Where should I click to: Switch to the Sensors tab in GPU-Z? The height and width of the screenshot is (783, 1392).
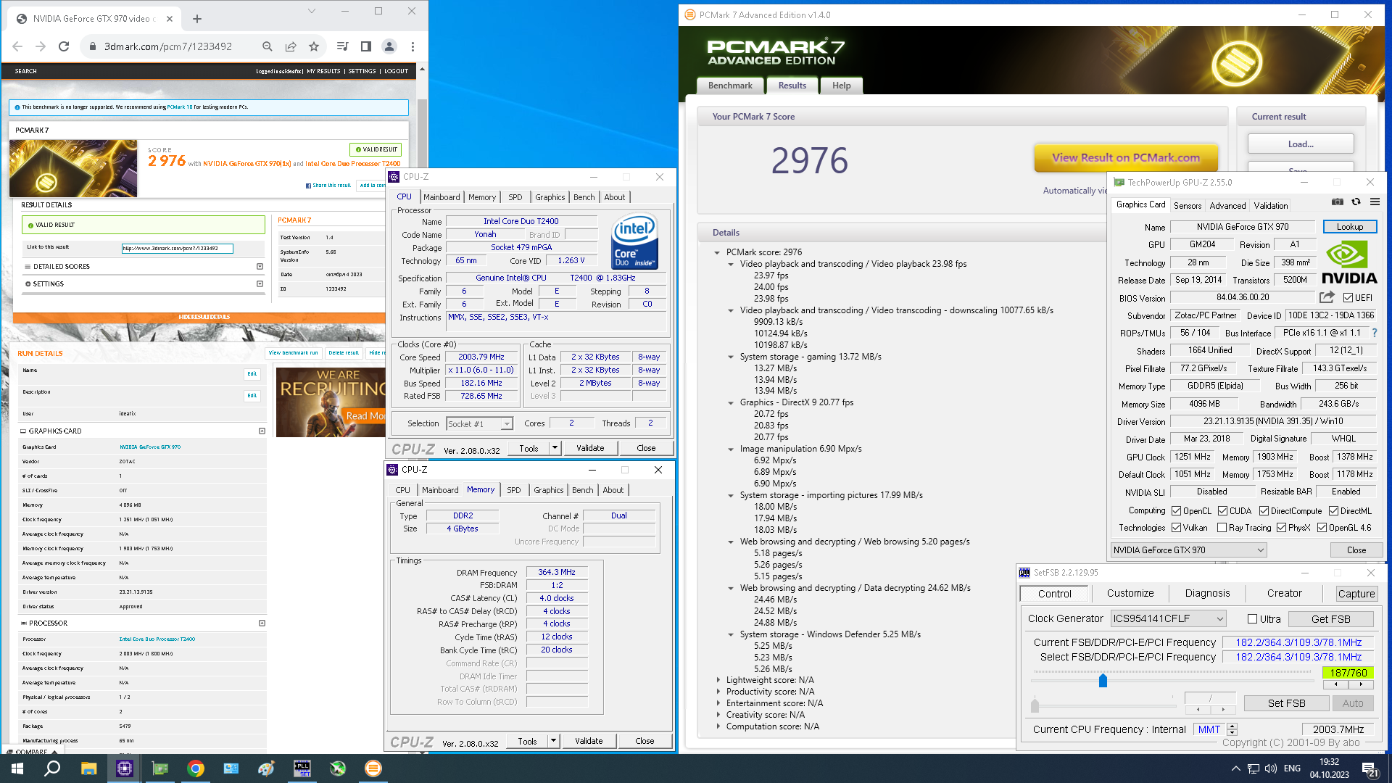(1188, 206)
